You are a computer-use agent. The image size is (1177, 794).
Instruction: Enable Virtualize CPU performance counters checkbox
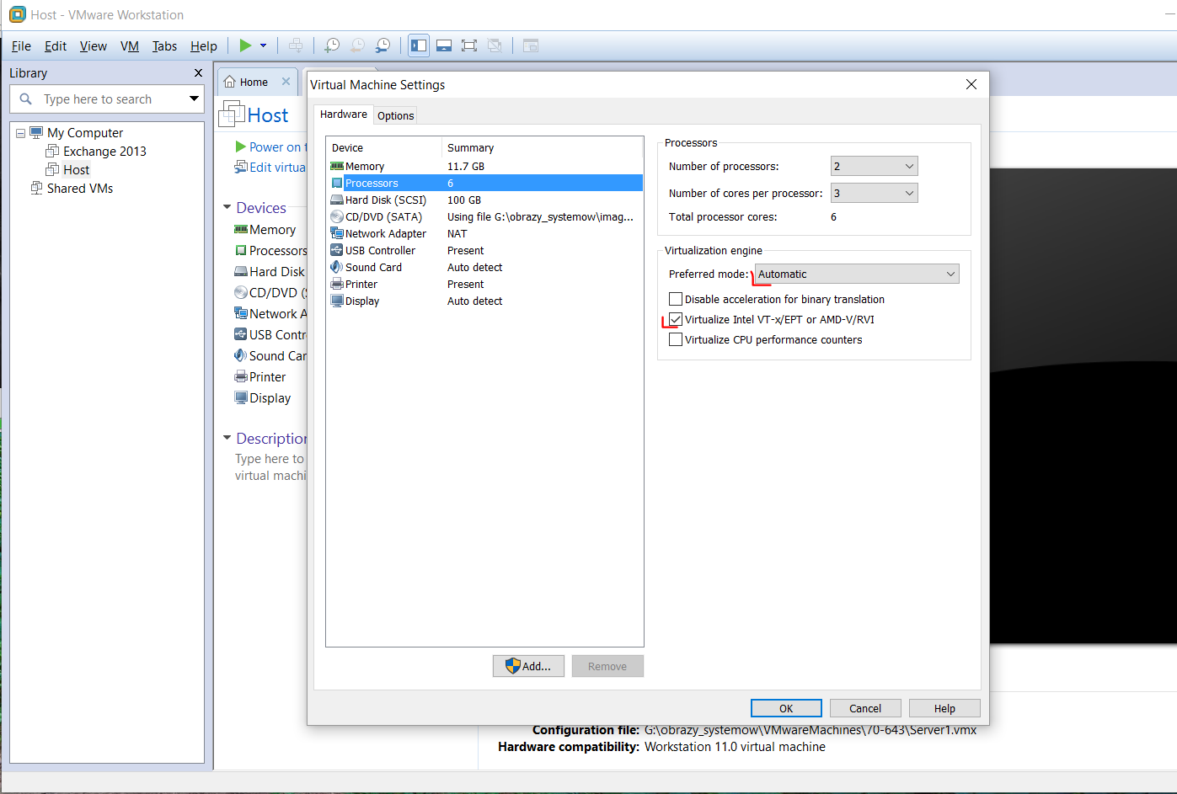tap(676, 339)
